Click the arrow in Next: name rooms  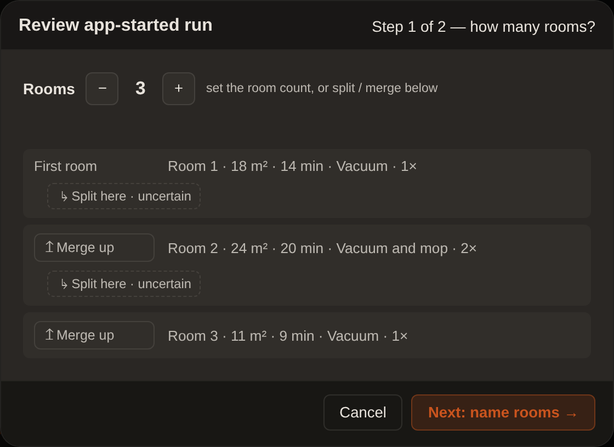(571, 414)
